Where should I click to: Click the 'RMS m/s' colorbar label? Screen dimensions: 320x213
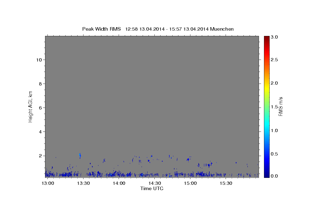tap(281, 106)
